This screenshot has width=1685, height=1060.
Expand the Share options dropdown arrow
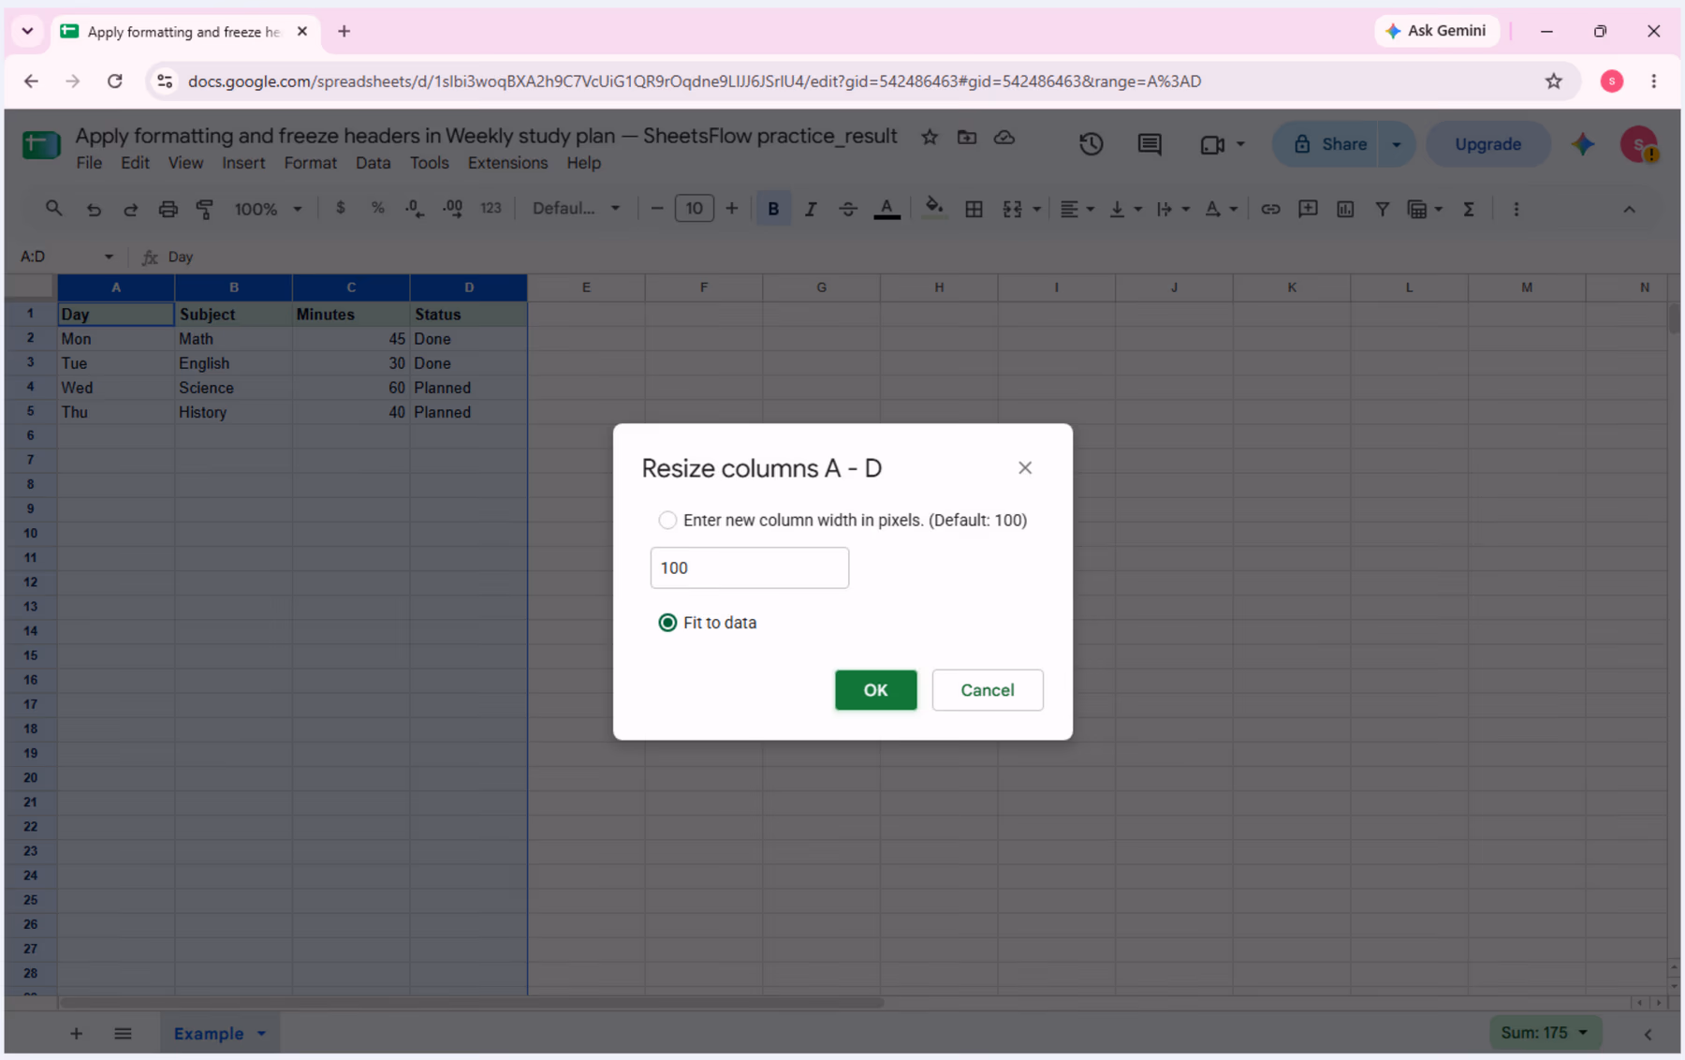1396,144
